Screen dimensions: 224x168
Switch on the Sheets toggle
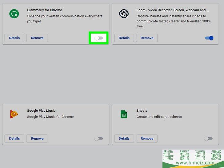(208, 138)
